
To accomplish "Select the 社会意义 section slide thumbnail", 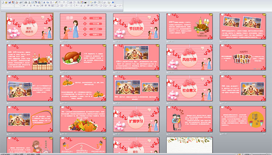I will pyautogui.click(x=189, y=88).
